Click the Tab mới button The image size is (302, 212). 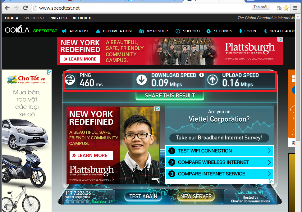pyautogui.click(x=260, y=7)
